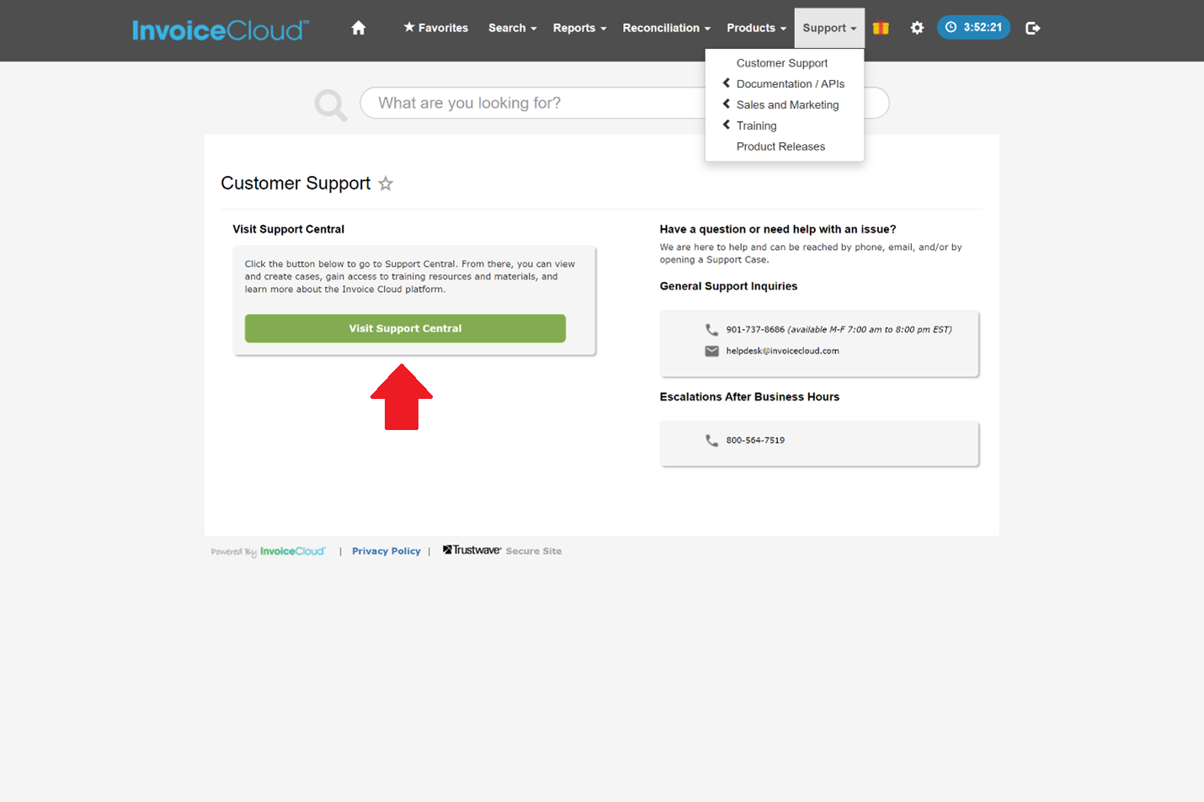Click the session timer 3:52:21
The image size is (1204, 802).
(x=973, y=28)
